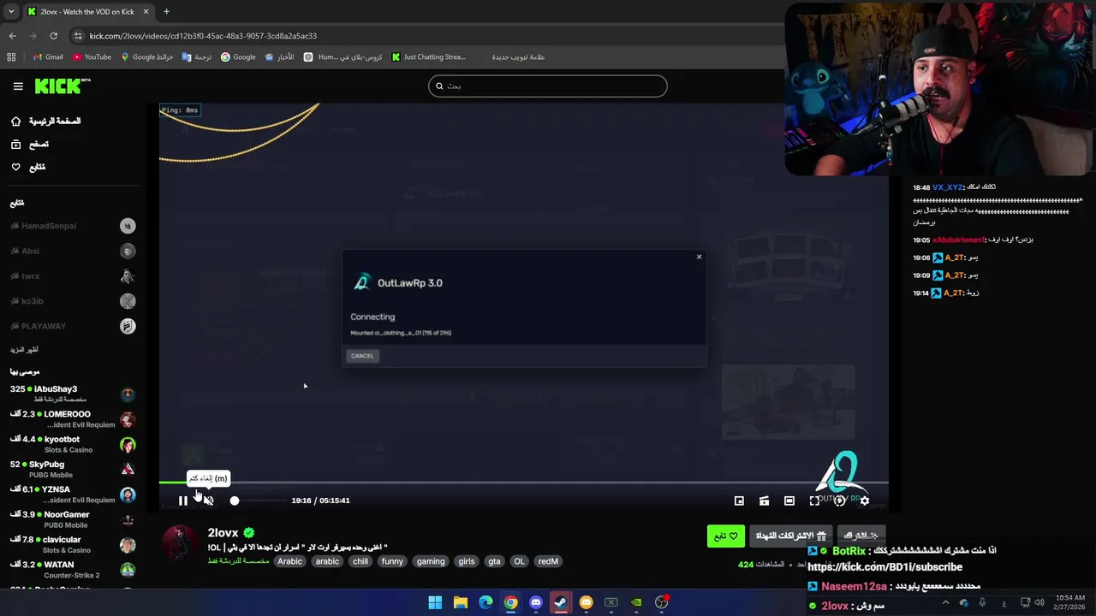Open recommended channel WATAN
The image size is (1096, 616).
coord(73,570)
